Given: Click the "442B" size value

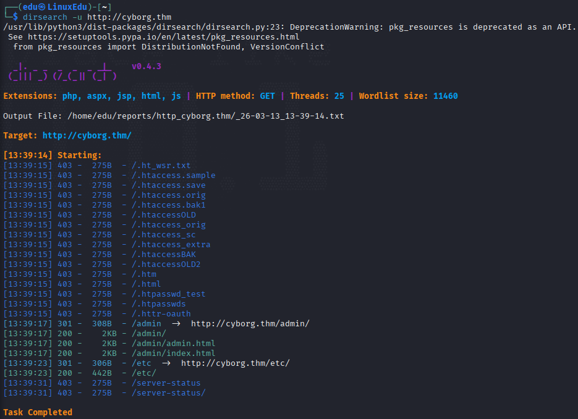Looking at the screenshot, I should click(102, 373).
